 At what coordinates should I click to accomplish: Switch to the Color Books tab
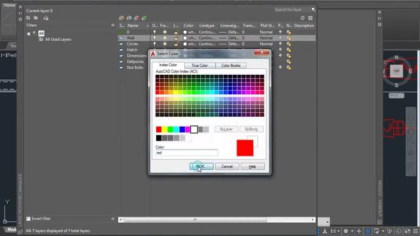click(230, 66)
